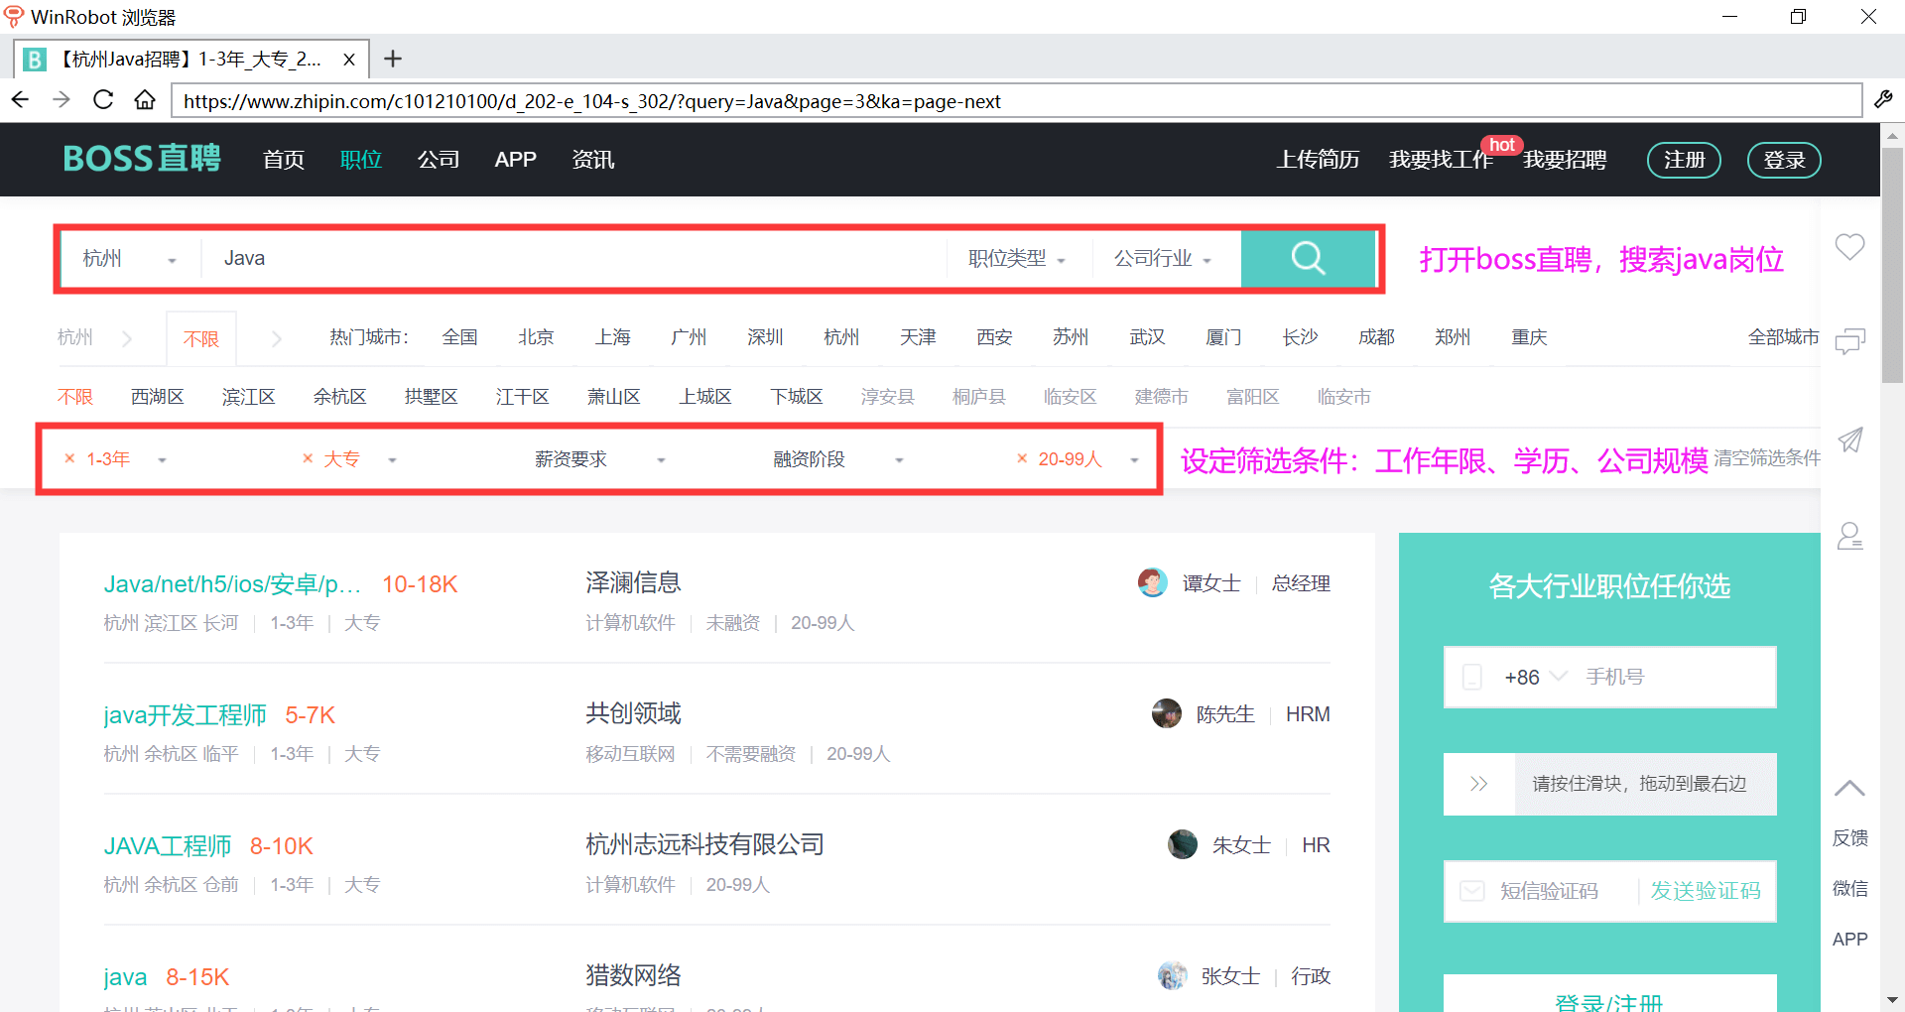Open the browser home page icon
The height and width of the screenshot is (1012, 1905).
coord(145,100)
